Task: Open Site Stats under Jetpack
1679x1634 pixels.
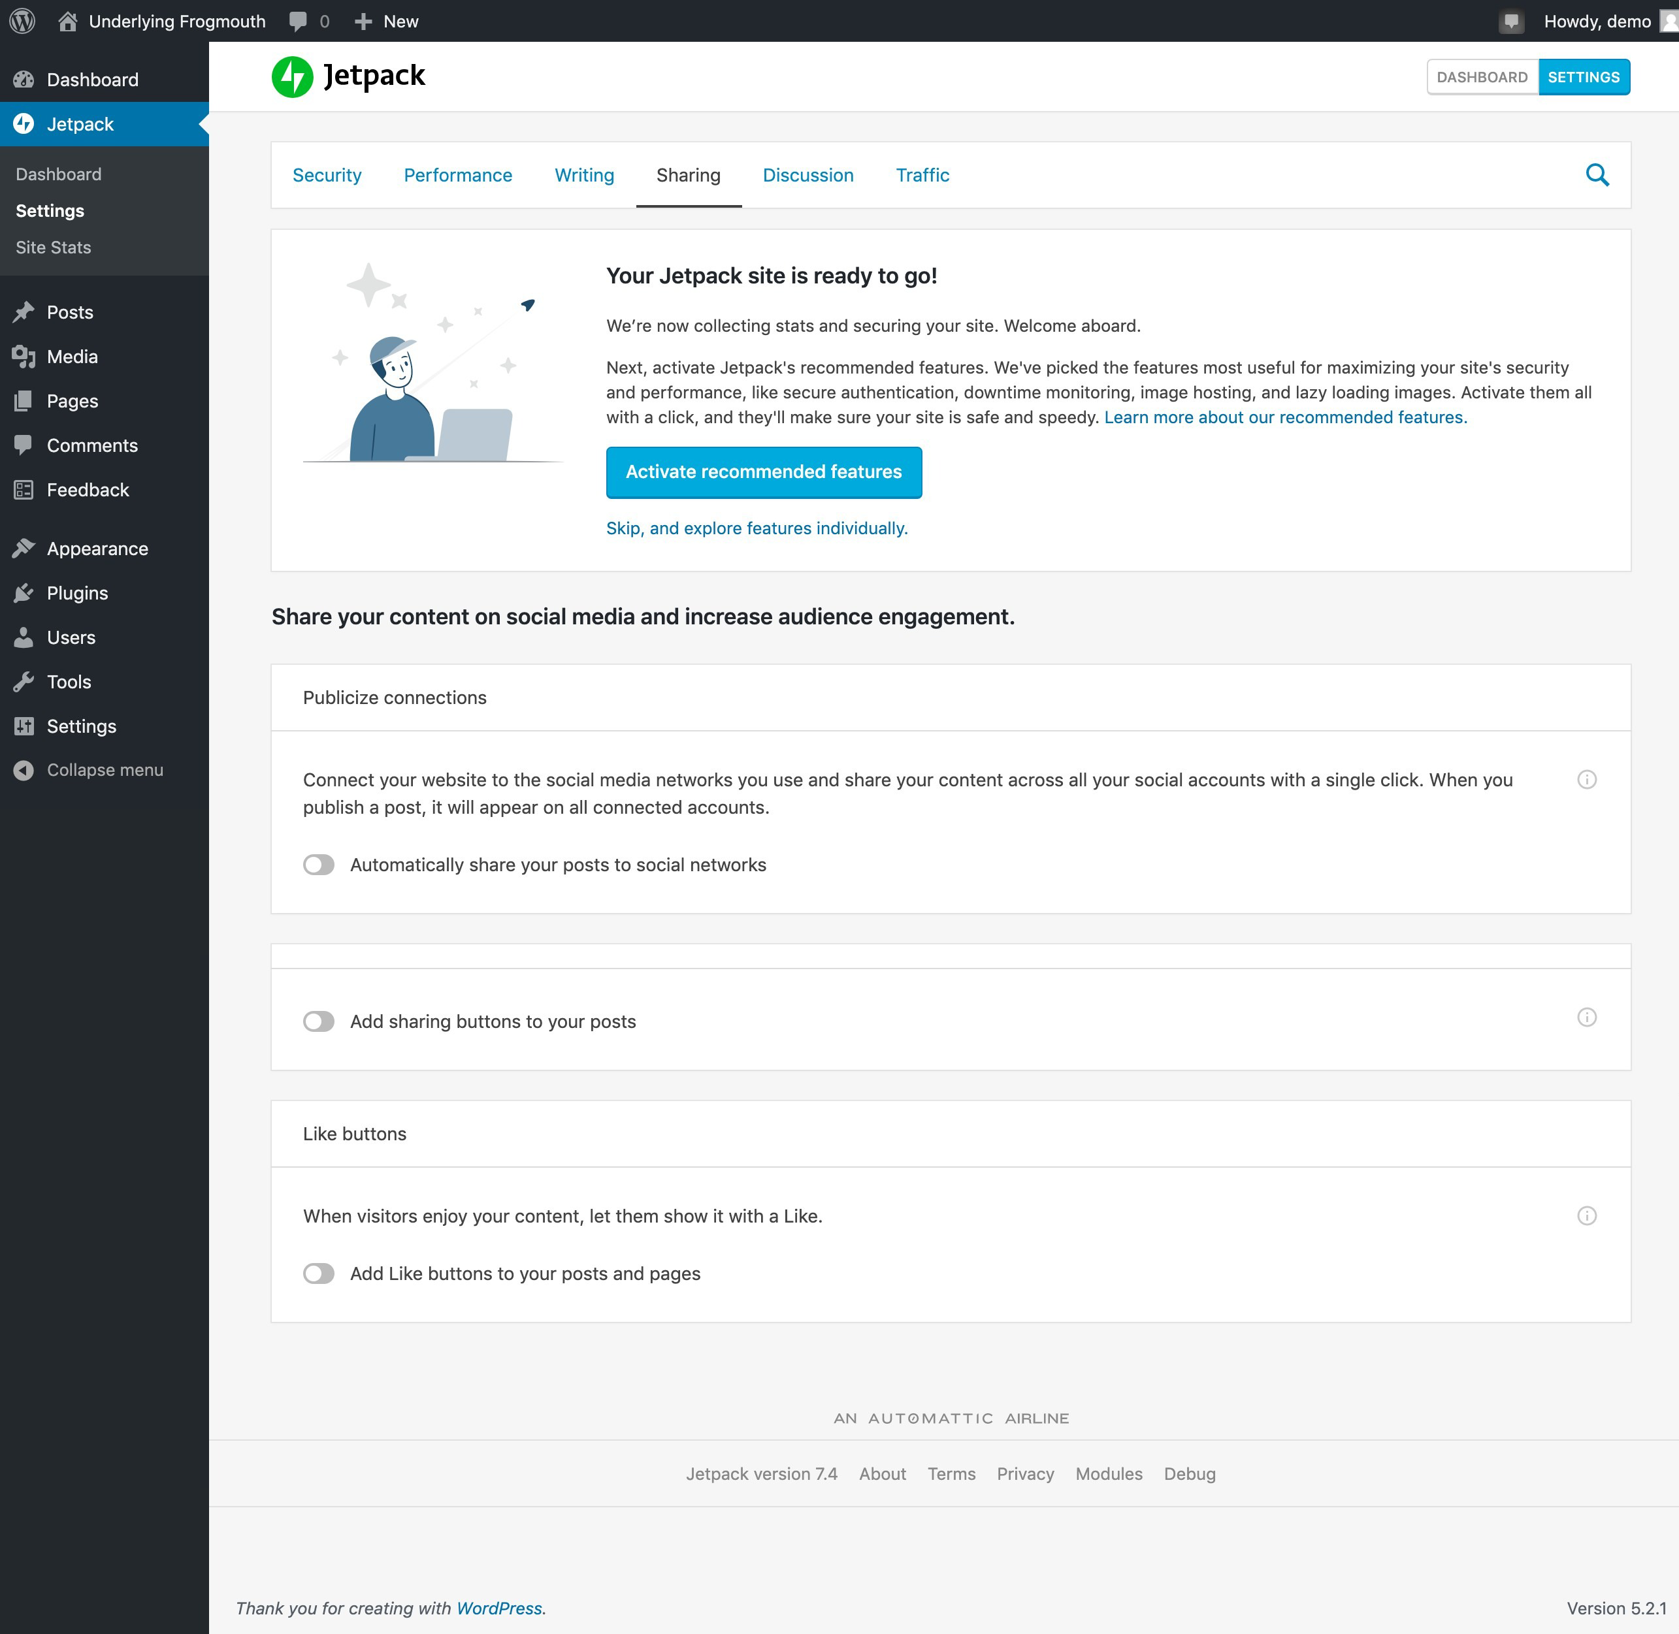Action: click(x=53, y=247)
